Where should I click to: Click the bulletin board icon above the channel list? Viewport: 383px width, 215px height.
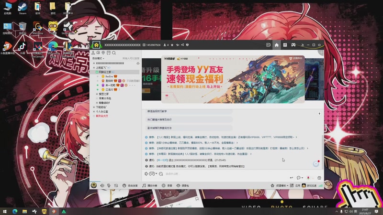(109, 53)
